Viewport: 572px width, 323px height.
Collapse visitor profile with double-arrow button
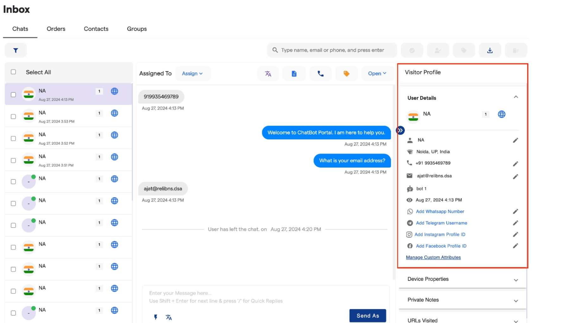400,130
